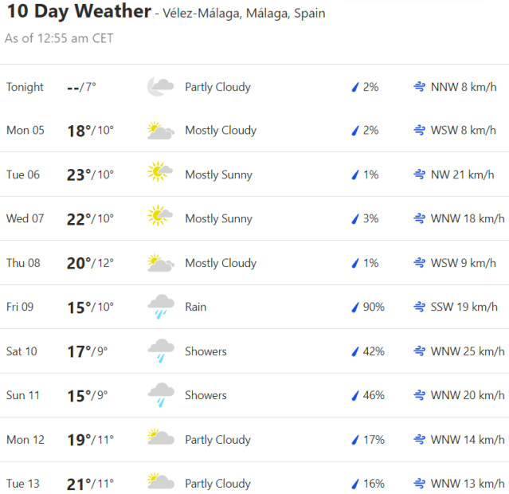
Task: Click the Rain description on Fri 09
Action: (195, 307)
